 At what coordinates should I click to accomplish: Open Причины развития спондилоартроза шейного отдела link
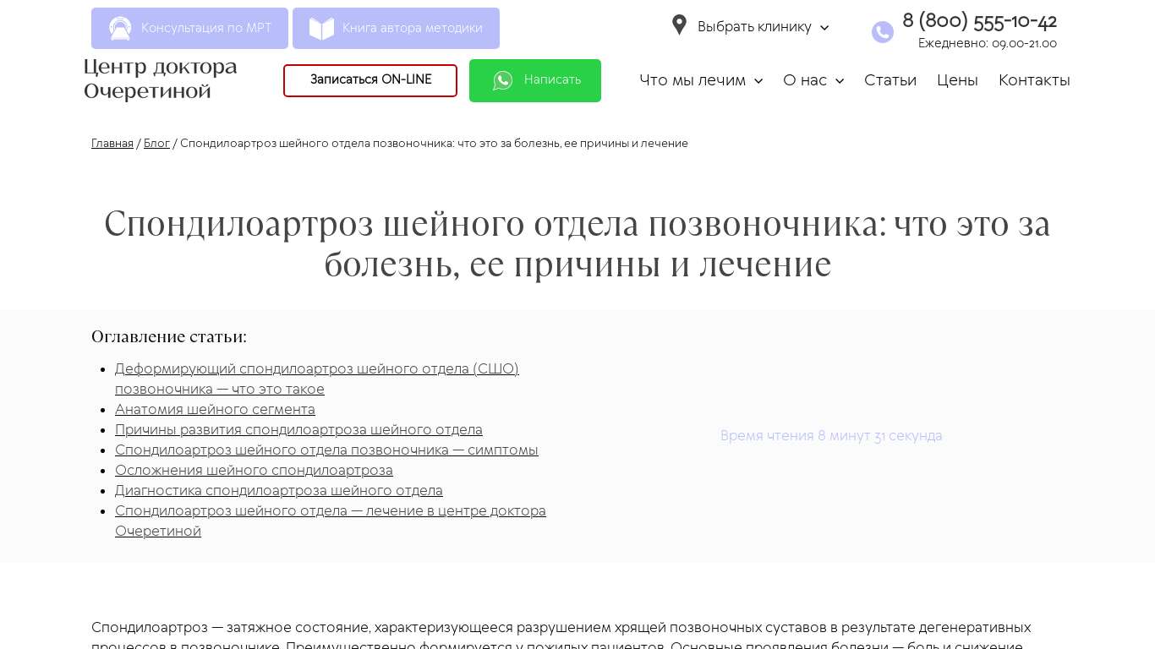pyautogui.click(x=298, y=430)
